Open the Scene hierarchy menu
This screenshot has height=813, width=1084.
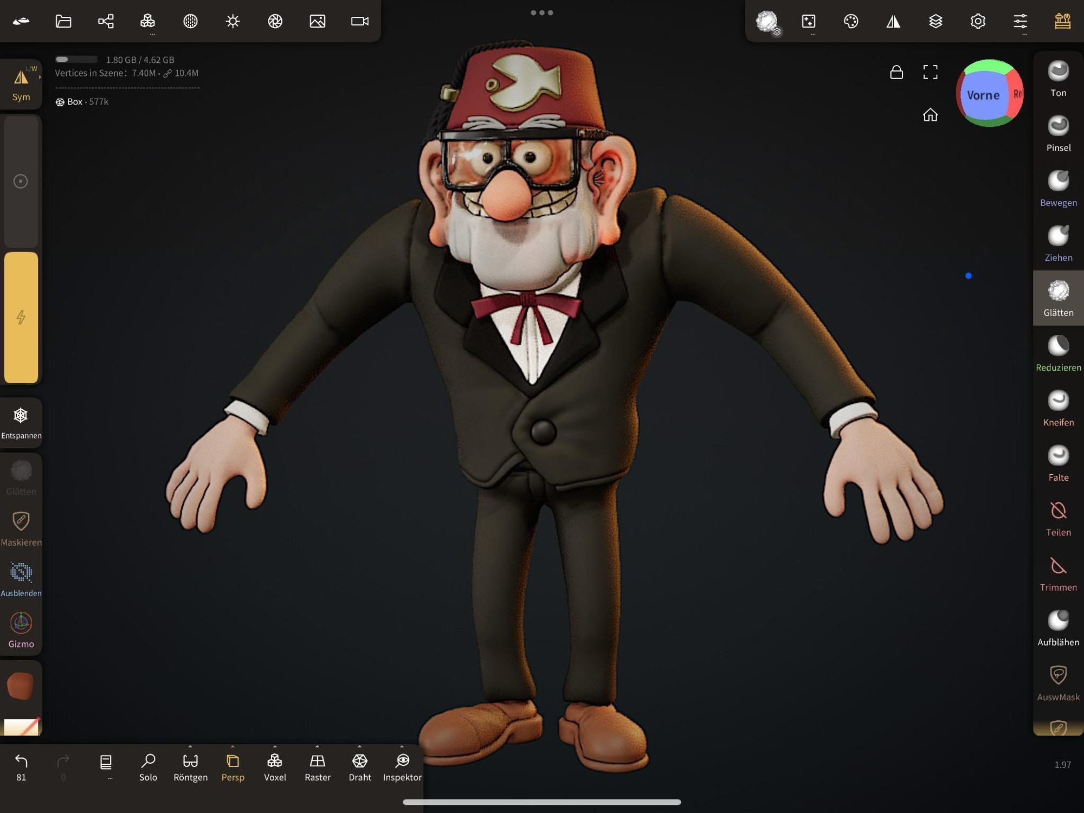(106, 21)
